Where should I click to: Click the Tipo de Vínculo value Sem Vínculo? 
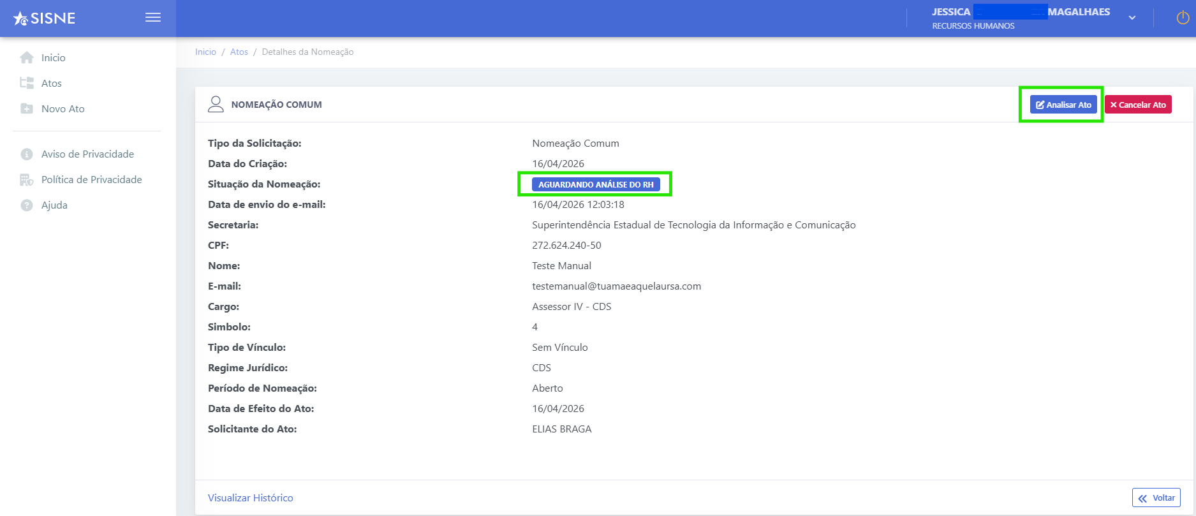pyautogui.click(x=560, y=347)
